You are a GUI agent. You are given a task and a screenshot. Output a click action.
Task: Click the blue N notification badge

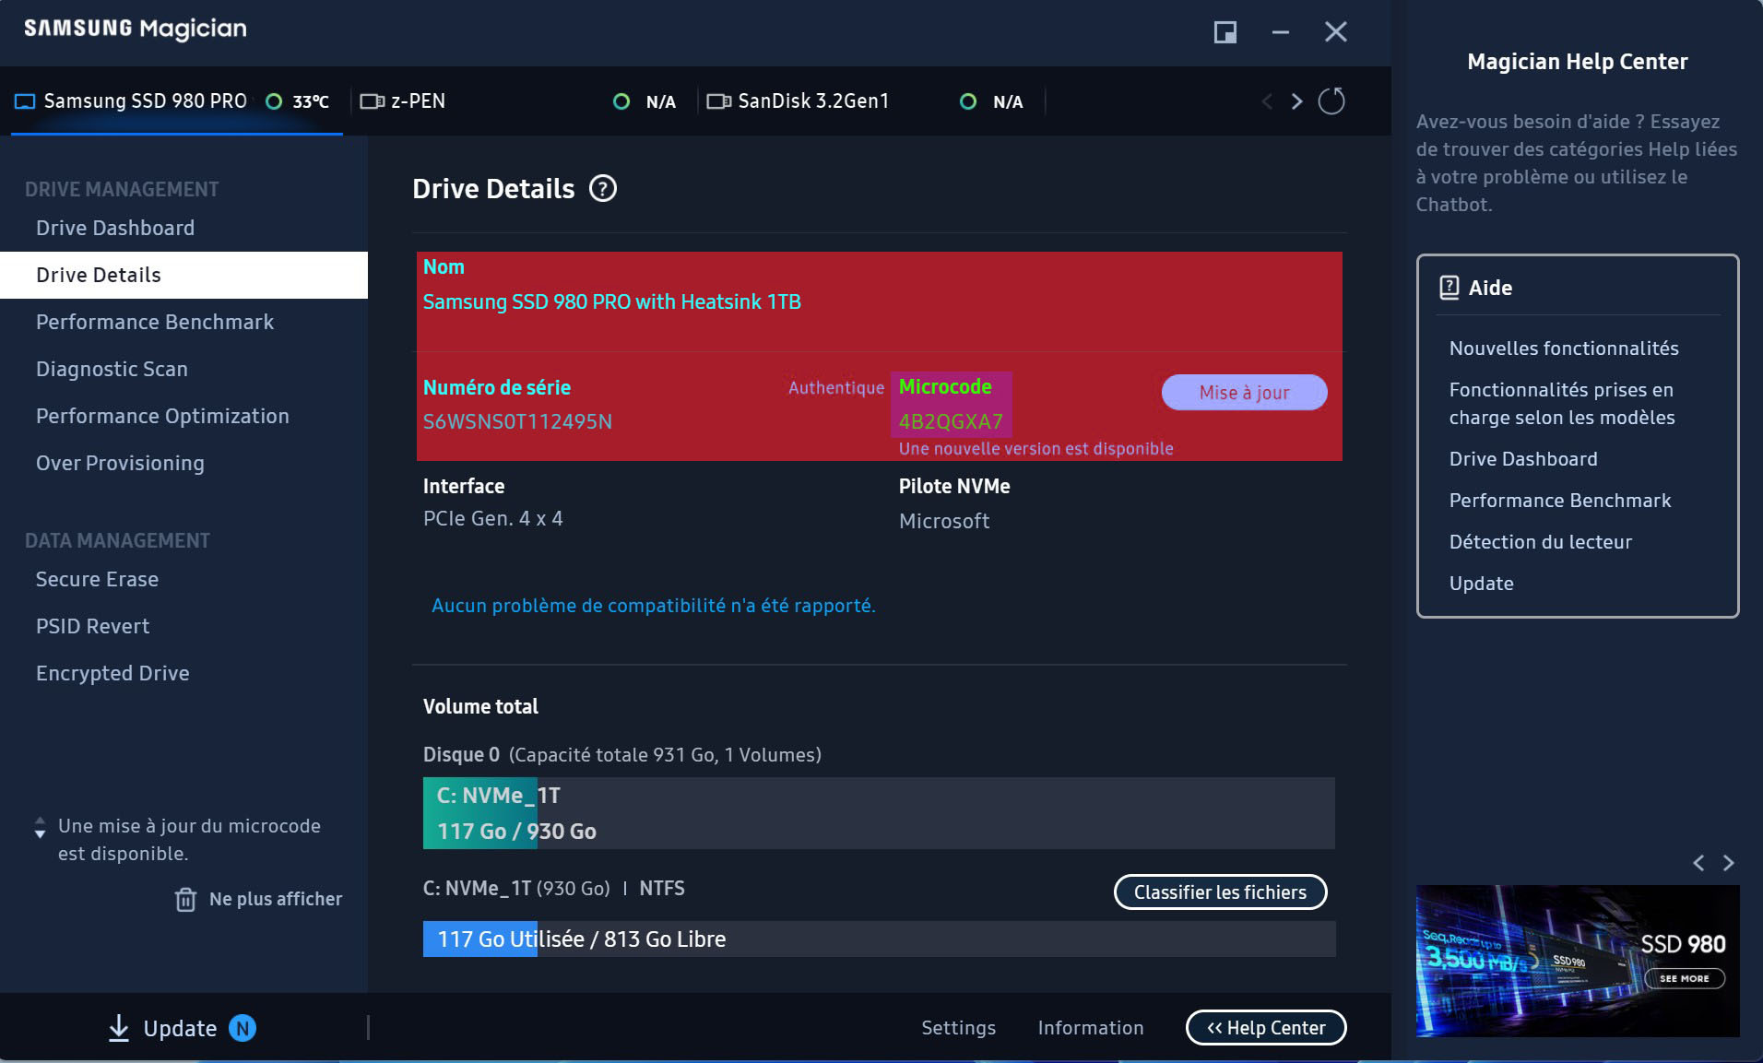(x=243, y=1028)
